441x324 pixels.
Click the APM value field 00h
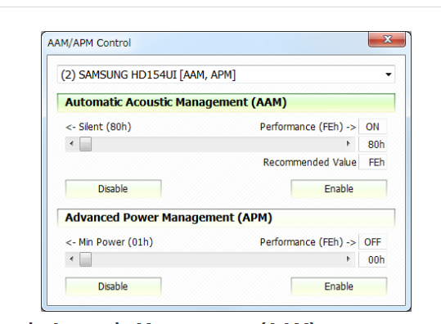(372, 259)
